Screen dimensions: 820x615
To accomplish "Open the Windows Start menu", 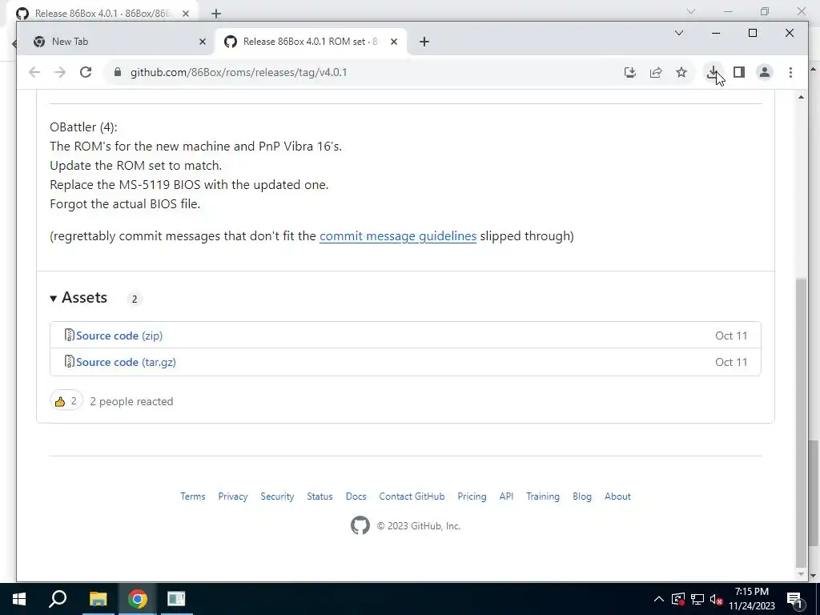I will [19, 599].
